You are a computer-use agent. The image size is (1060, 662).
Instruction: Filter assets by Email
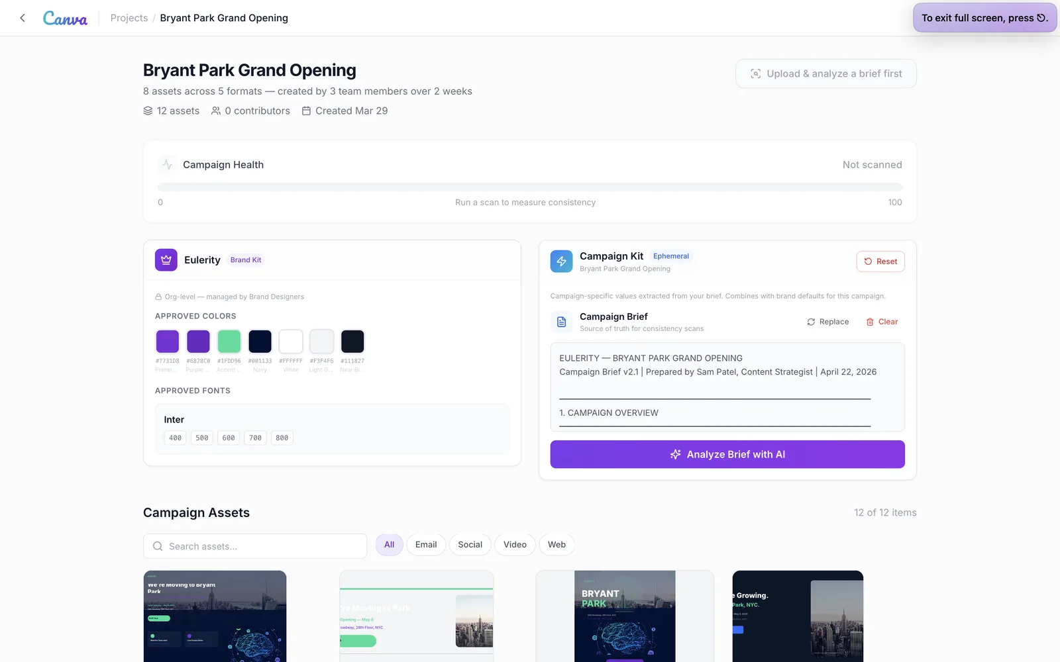pos(426,545)
